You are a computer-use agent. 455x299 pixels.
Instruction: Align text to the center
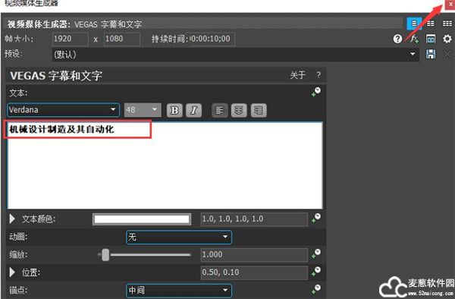click(239, 110)
